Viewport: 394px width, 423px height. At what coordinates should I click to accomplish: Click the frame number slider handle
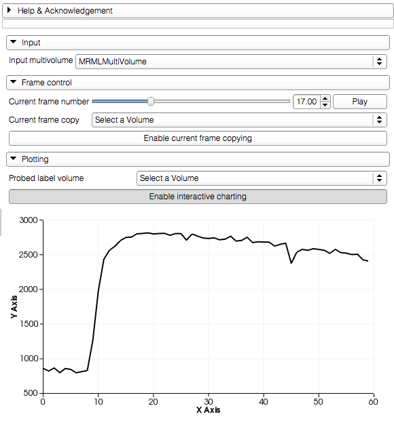coord(151,102)
